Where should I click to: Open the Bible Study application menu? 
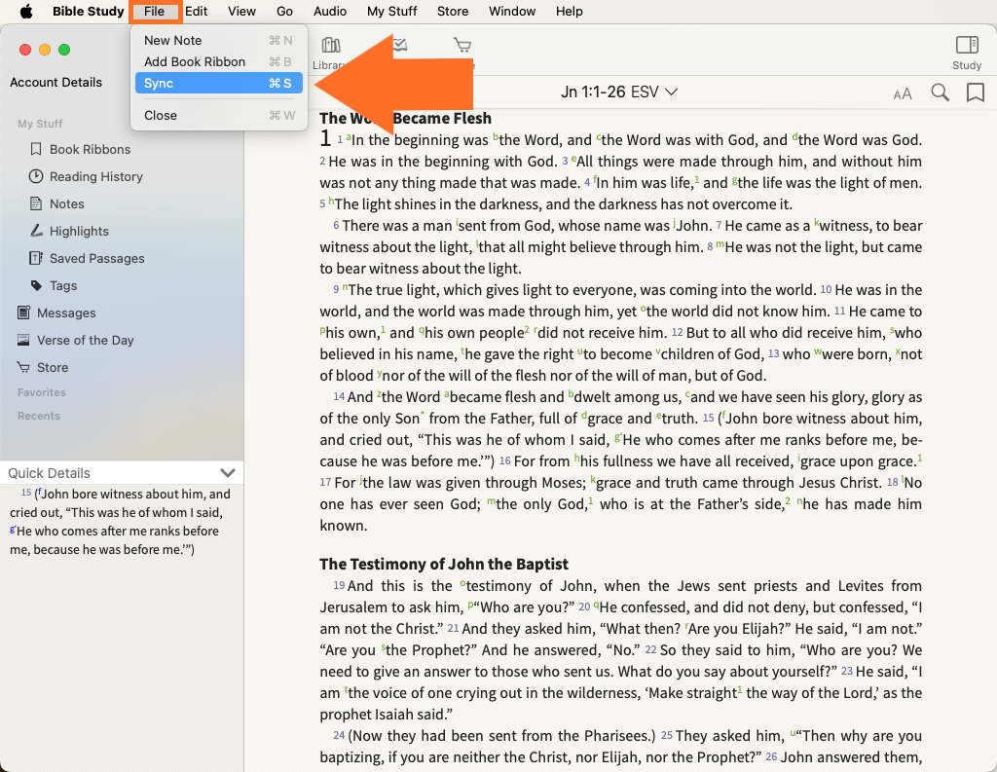pos(88,12)
